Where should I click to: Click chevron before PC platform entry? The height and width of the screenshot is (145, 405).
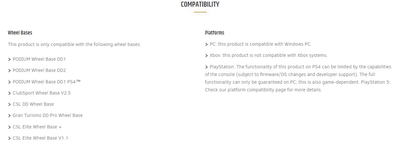(207, 44)
